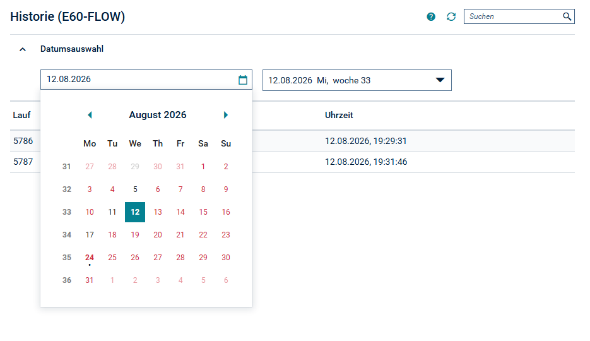Select August 9 in calendar
Screen dimensions: 590x341
(x=226, y=189)
